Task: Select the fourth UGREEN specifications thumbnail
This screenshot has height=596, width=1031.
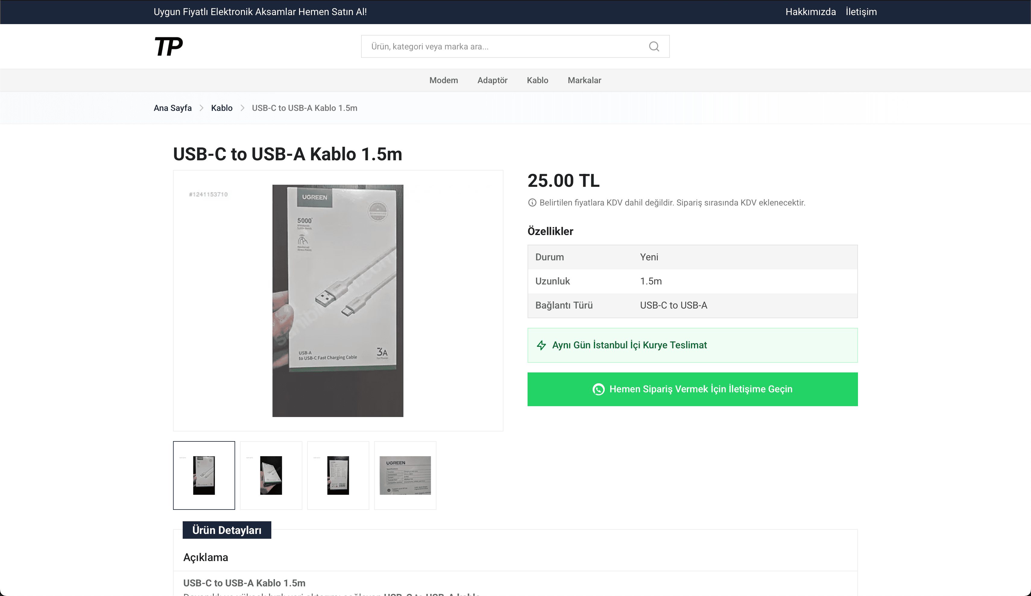Action: (x=405, y=475)
